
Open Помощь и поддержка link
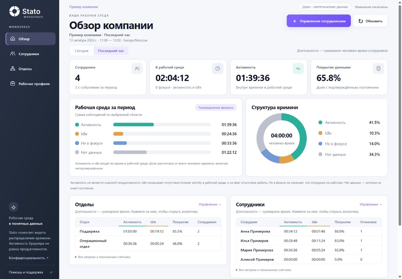[x=30, y=272]
